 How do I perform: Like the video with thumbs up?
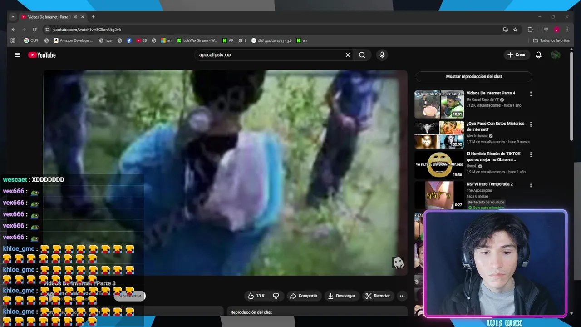[x=256, y=296]
